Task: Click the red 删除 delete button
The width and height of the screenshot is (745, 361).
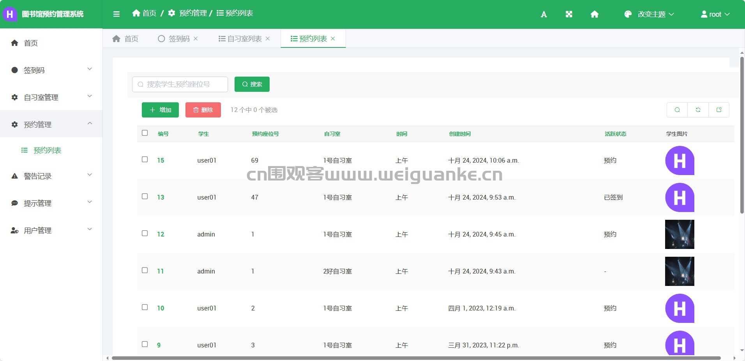Action: point(203,110)
